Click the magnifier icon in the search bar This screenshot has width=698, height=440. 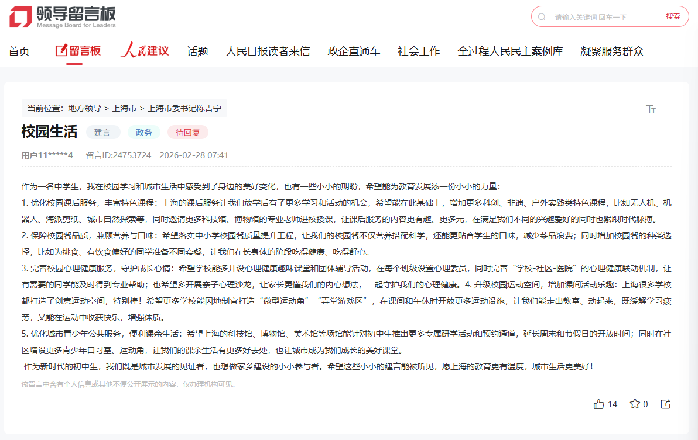point(541,16)
